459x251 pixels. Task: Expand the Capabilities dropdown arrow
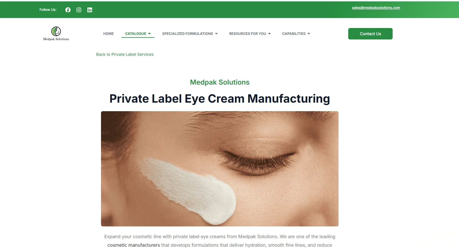click(309, 34)
